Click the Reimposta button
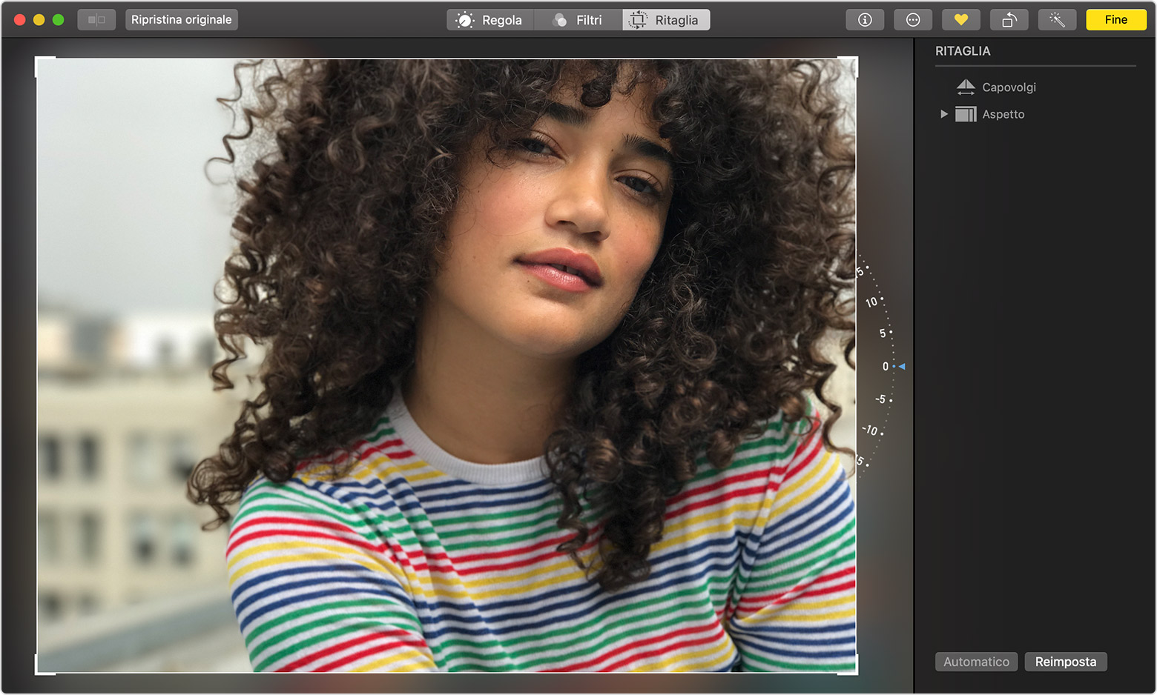This screenshot has height=695, width=1157. pos(1066,662)
